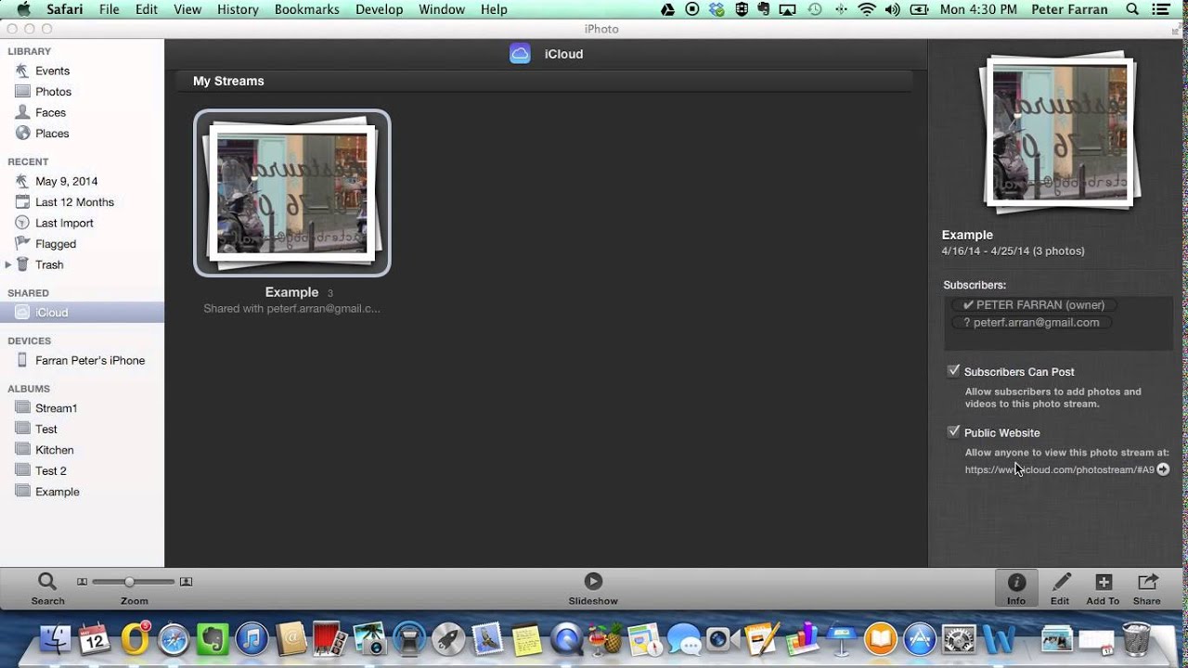Image resolution: width=1188 pixels, height=668 pixels.
Task: Open the File menu
Action: [109, 9]
